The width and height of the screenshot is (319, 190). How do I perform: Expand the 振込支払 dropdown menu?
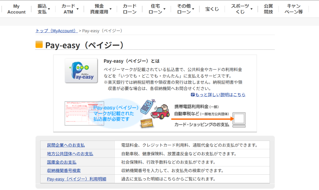(43, 9)
